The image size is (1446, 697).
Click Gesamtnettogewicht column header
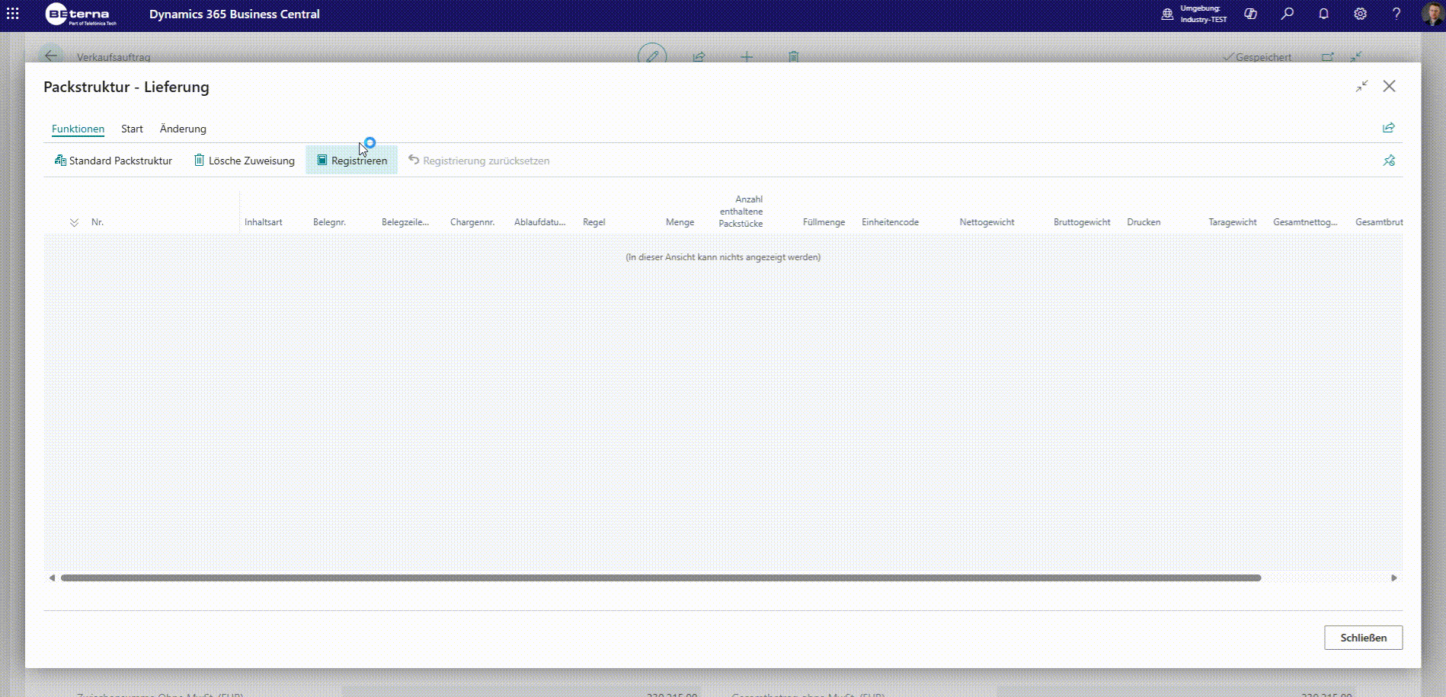point(1305,222)
